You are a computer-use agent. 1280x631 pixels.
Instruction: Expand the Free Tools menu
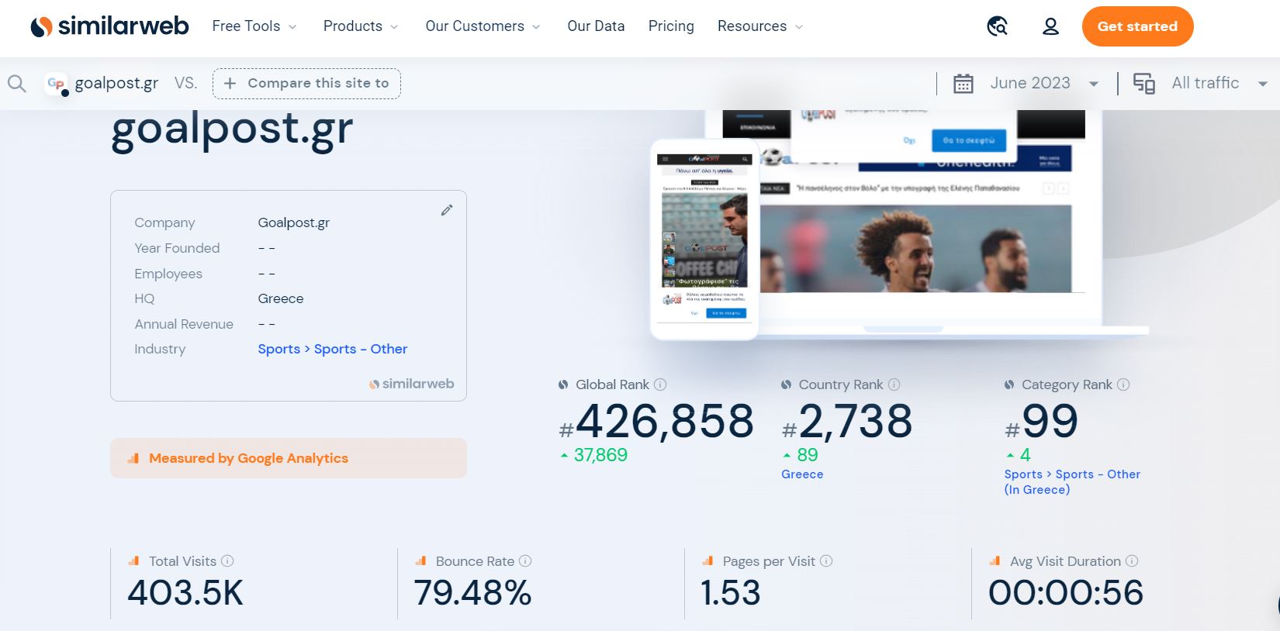click(254, 26)
